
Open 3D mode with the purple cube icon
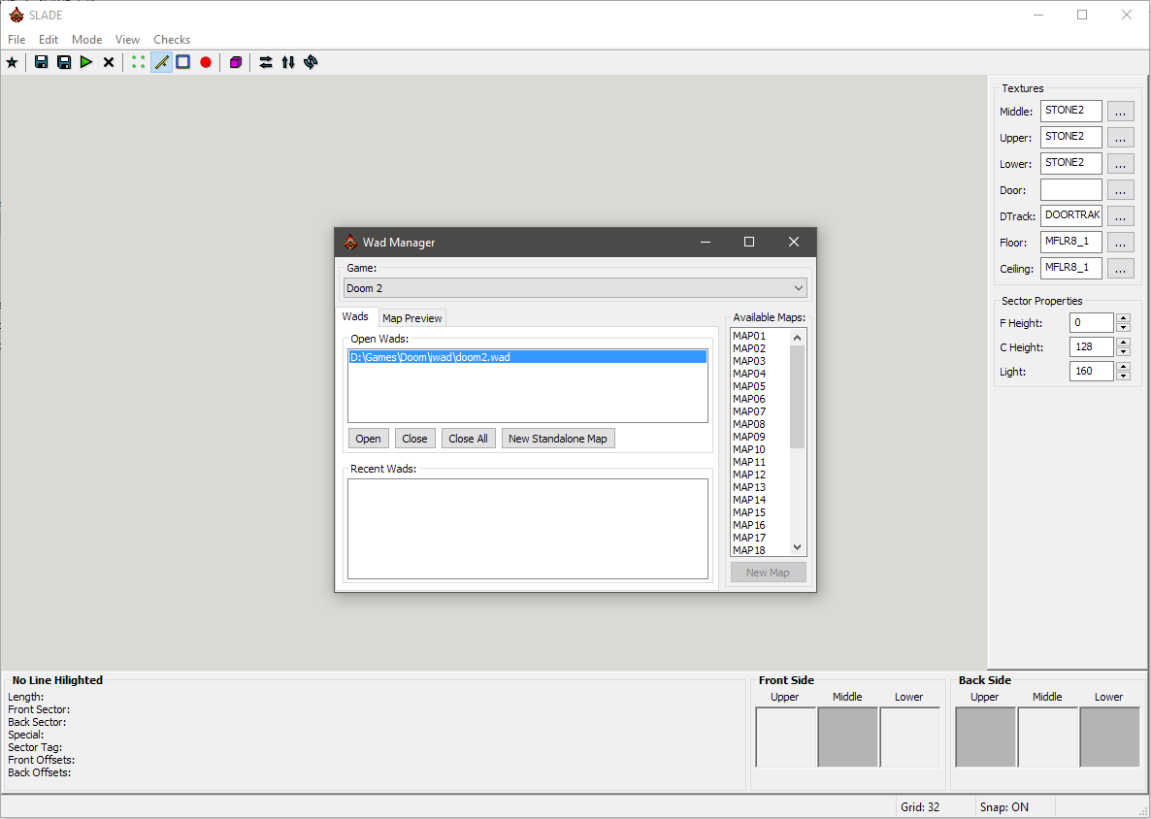(235, 62)
